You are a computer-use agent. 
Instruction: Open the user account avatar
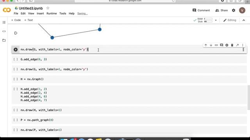tap(242, 10)
